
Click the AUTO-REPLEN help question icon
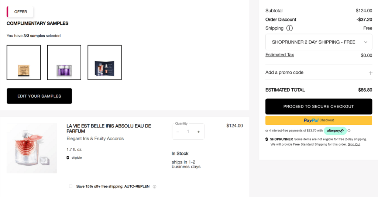(154, 187)
